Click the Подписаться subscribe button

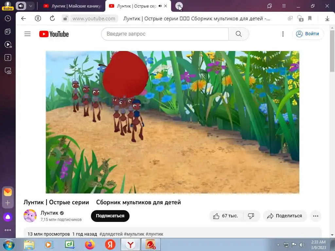pyautogui.click(x=110, y=216)
